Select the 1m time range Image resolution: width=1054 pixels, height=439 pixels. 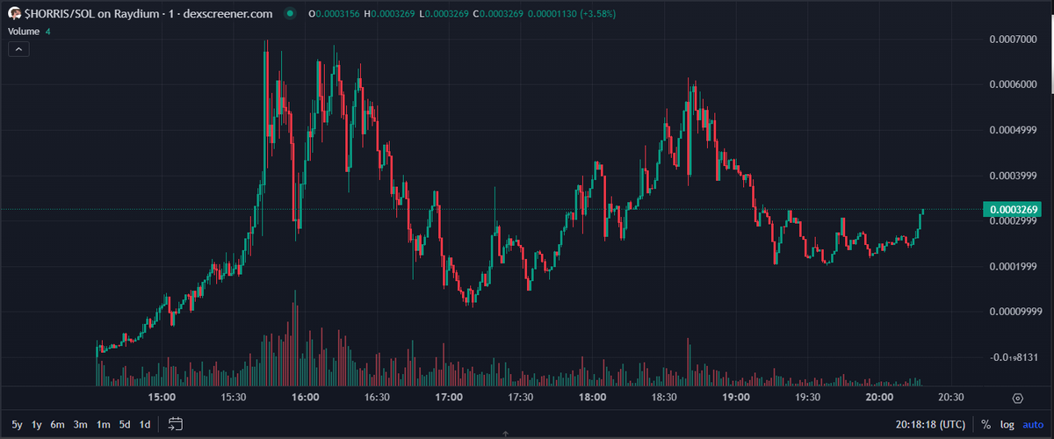click(x=104, y=424)
